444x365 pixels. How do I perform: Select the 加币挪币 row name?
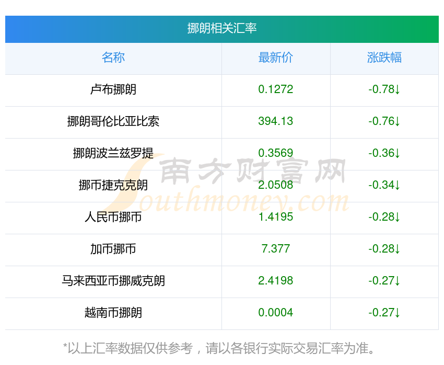coord(113,249)
